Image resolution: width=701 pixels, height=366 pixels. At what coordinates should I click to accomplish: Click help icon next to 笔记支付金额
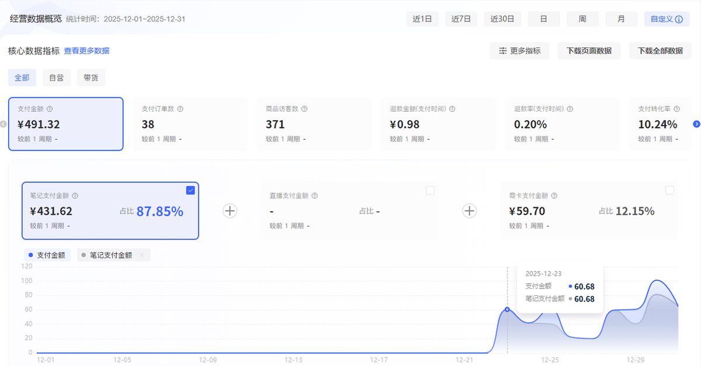point(75,196)
